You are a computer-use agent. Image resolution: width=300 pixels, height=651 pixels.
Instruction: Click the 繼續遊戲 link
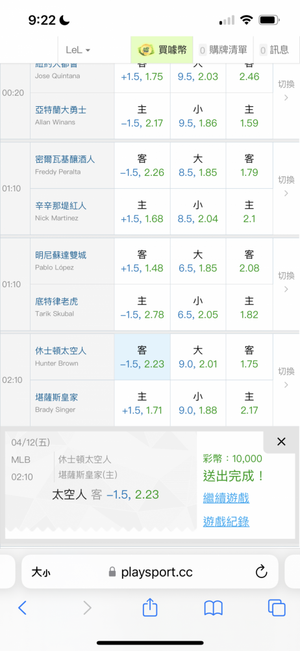click(226, 497)
